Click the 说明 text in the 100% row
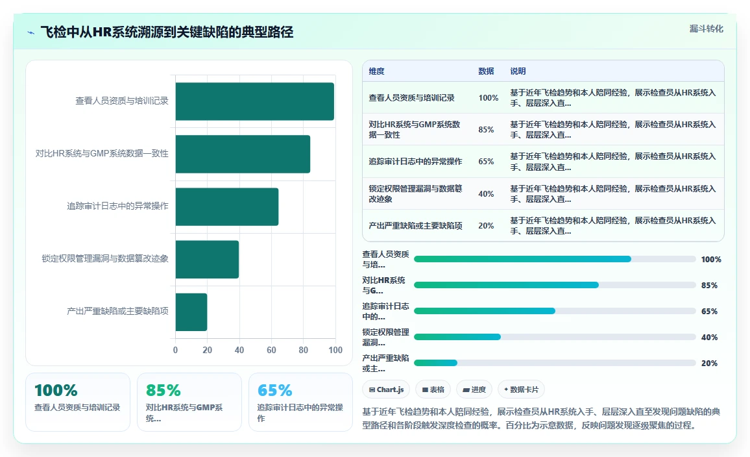This screenshot has height=457, width=750. pos(612,97)
